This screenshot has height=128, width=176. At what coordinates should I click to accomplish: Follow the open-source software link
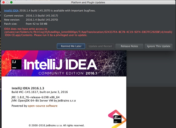[x=43, y=106]
